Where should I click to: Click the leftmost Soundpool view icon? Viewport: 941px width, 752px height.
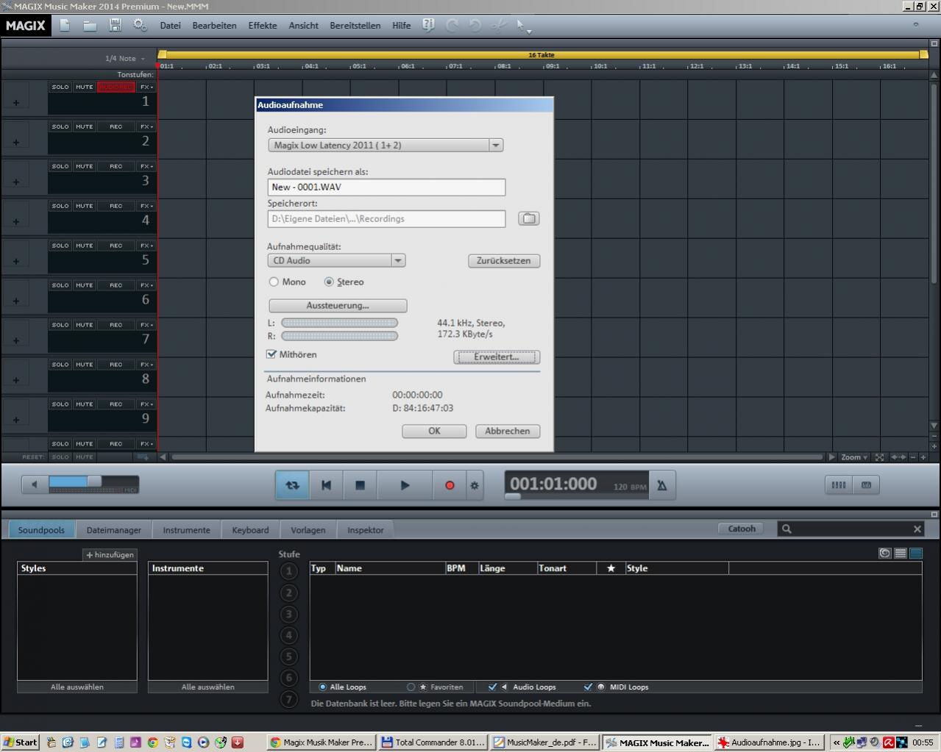click(885, 553)
